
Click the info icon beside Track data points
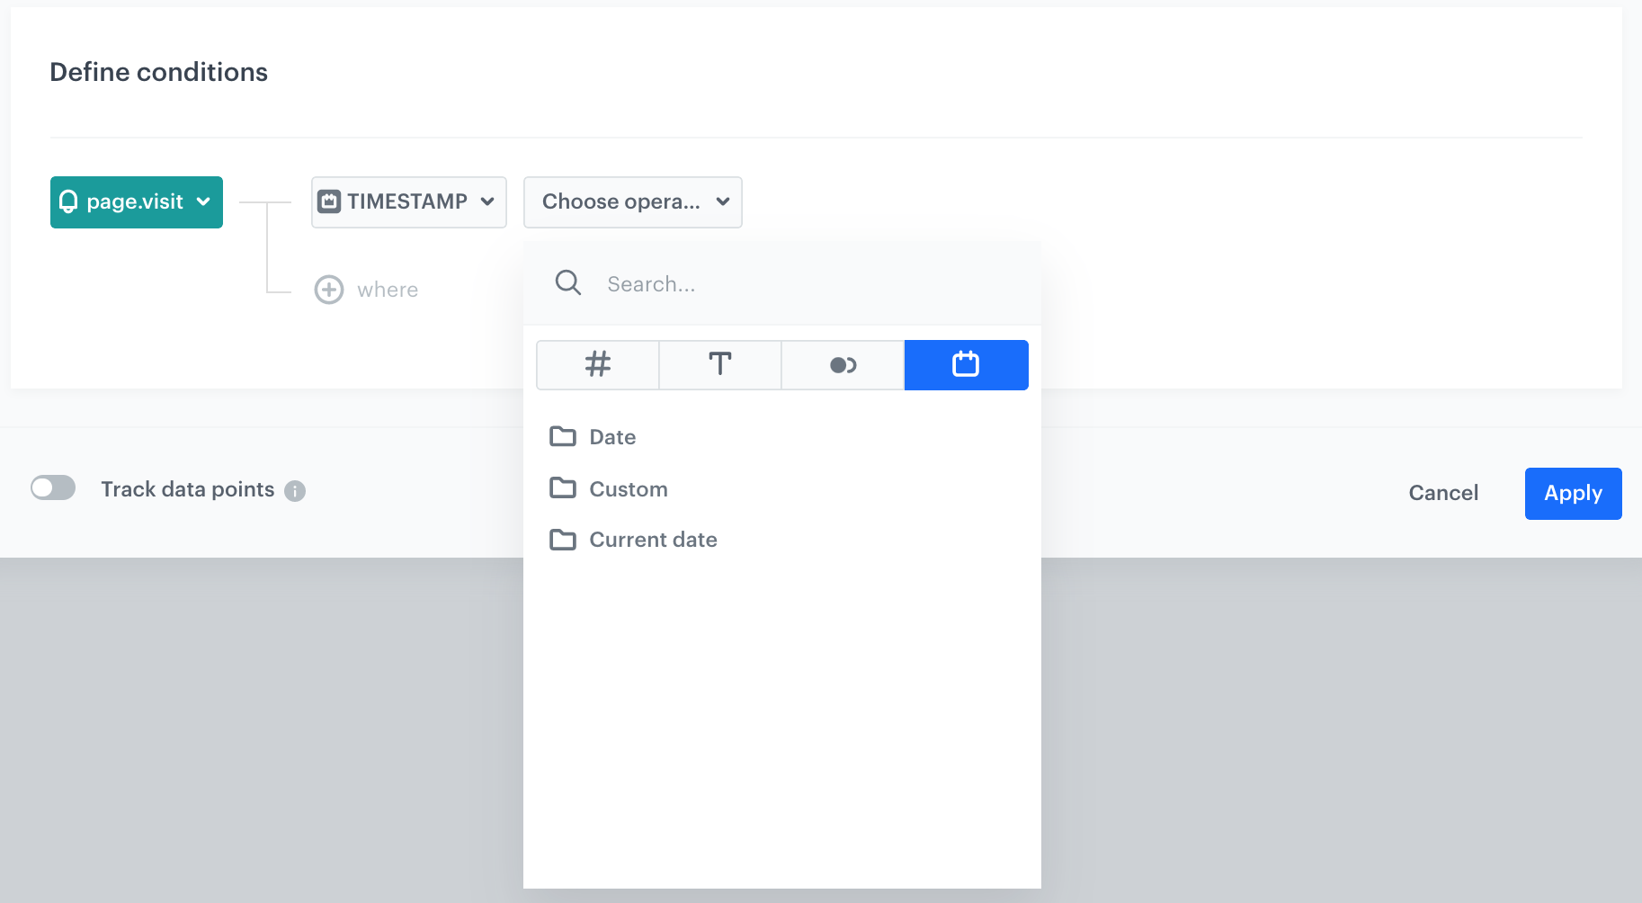(x=296, y=490)
